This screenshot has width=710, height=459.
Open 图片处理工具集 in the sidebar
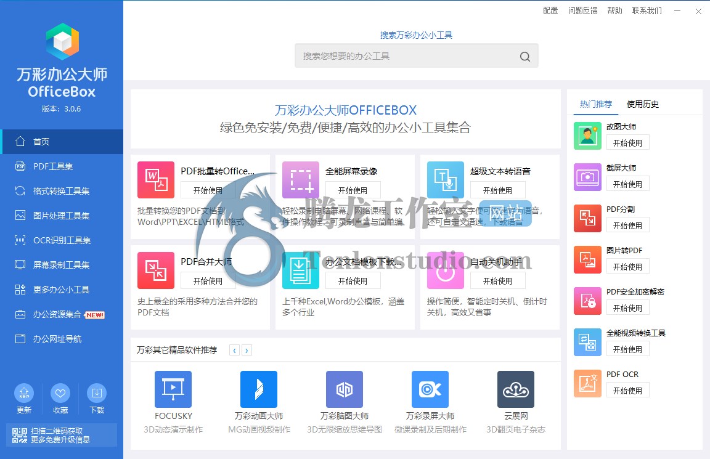tap(62, 216)
